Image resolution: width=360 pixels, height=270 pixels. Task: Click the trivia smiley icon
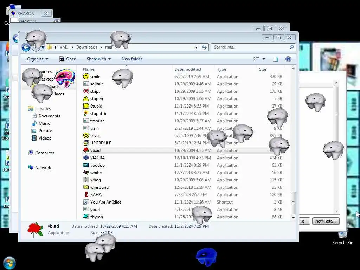pyautogui.click(x=86, y=135)
